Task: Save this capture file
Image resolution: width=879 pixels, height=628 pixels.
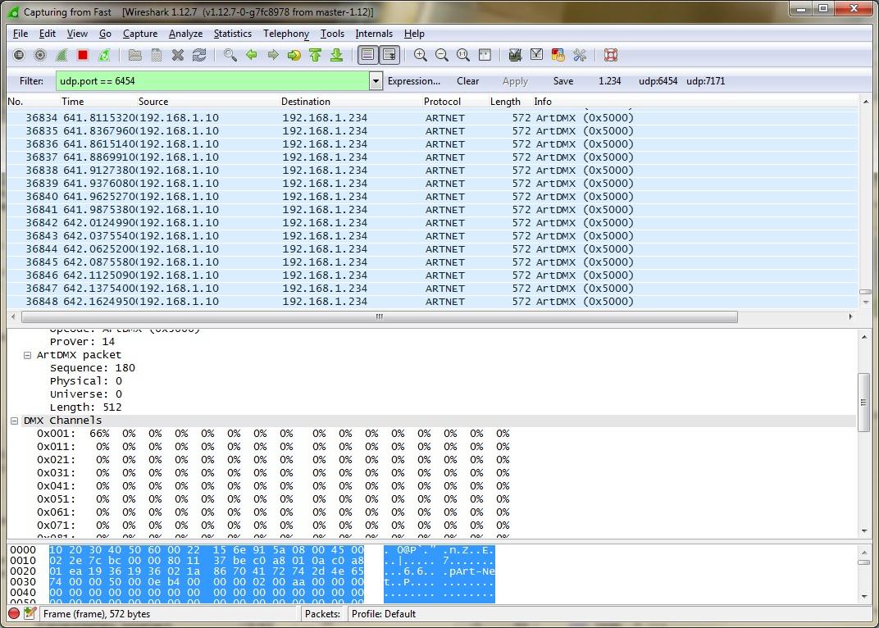Action: [157, 55]
